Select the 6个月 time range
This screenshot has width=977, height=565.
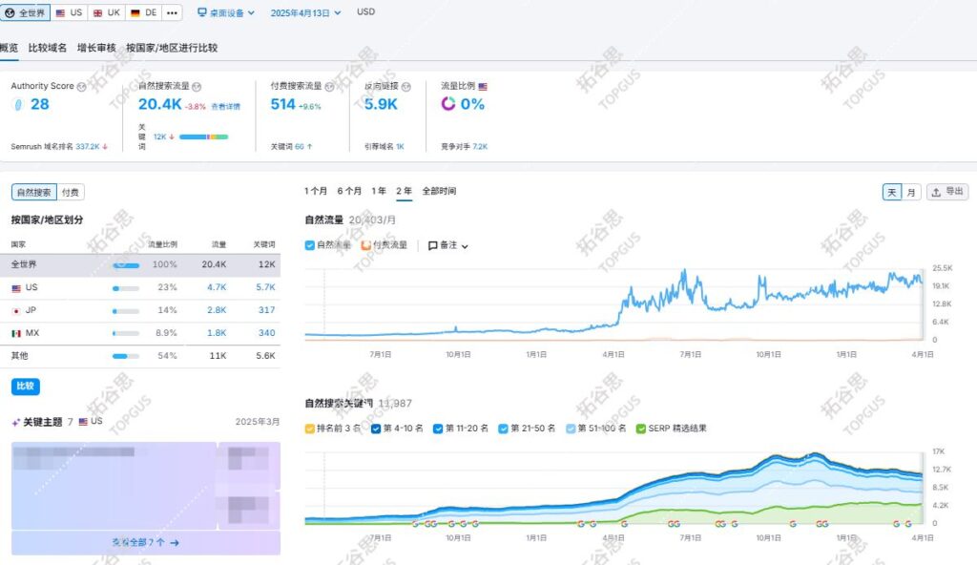click(349, 191)
